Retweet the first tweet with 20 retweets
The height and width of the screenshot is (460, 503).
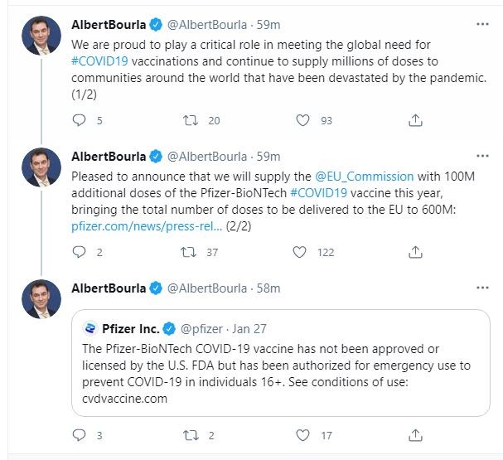[190, 120]
